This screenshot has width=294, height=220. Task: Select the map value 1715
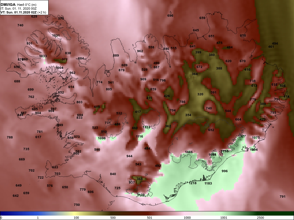pyautogui.click(x=225, y=151)
